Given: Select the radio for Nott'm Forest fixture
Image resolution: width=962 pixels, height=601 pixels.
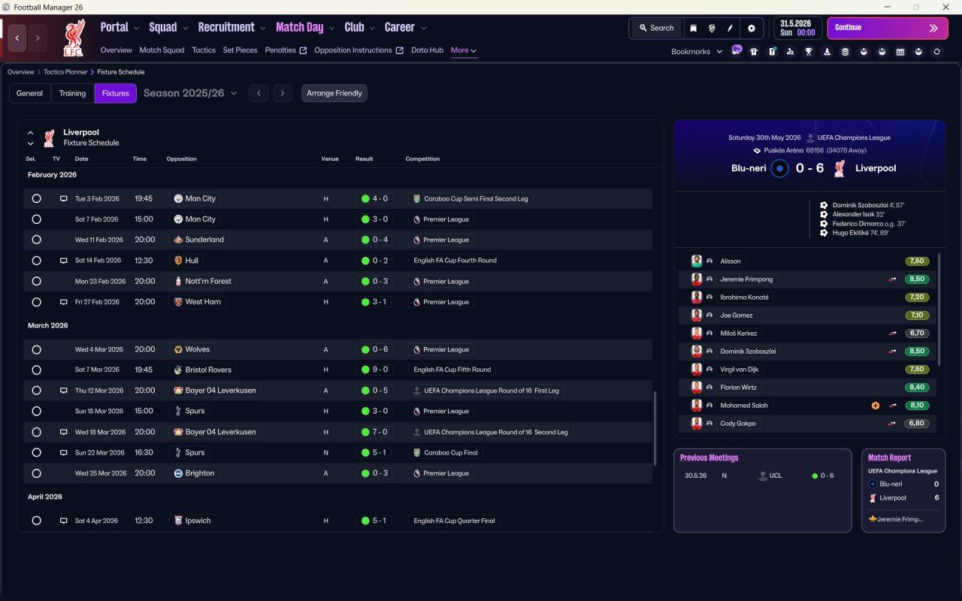Looking at the screenshot, I should [36, 282].
